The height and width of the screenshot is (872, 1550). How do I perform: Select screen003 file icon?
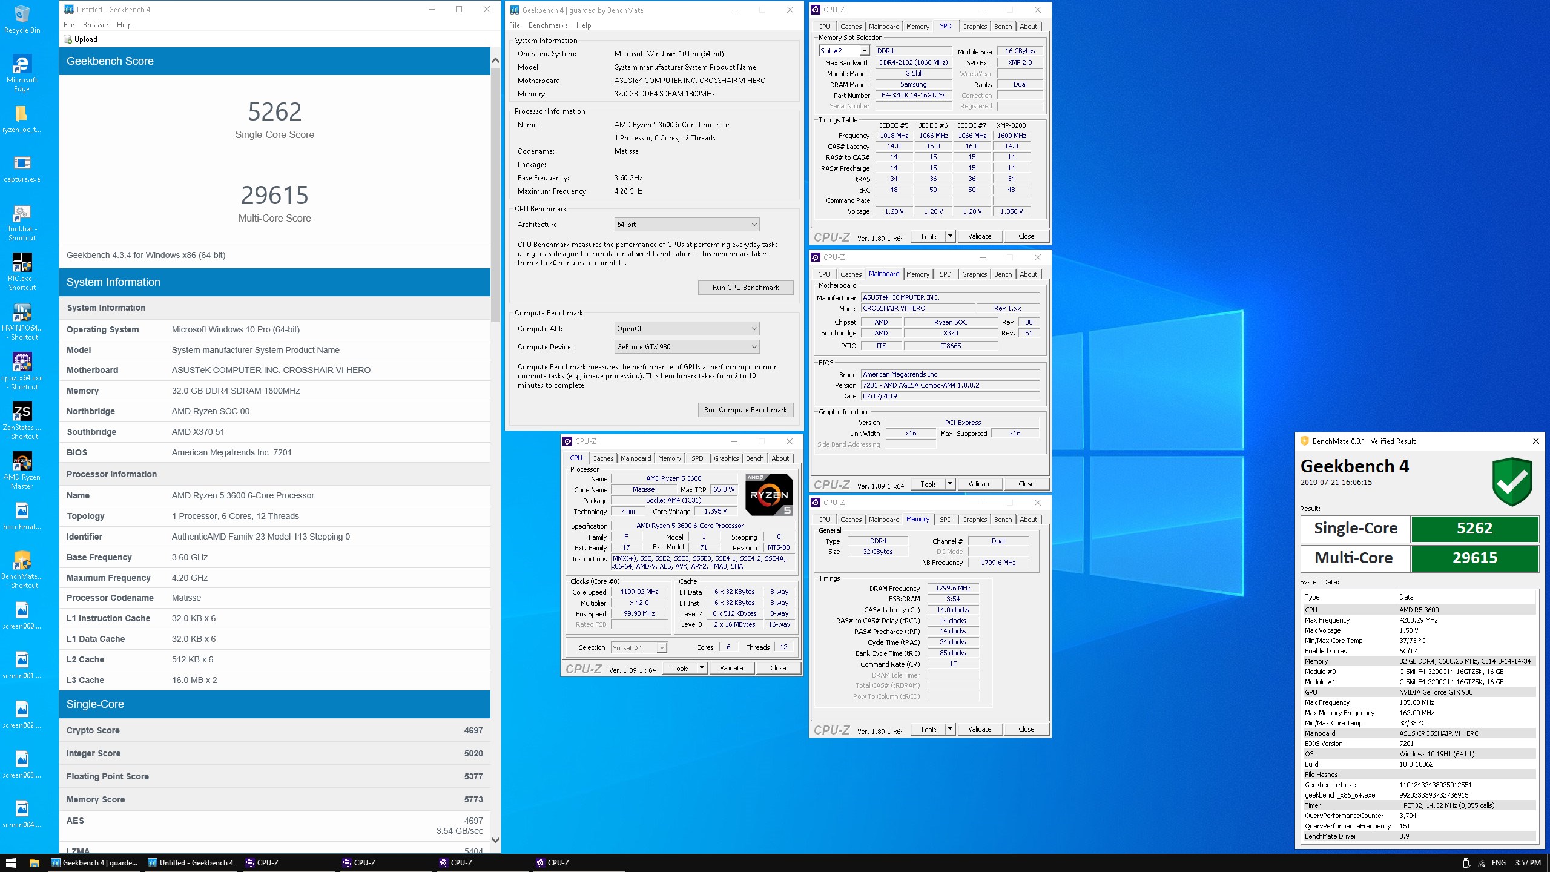pyautogui.click(x=22, y=765)
